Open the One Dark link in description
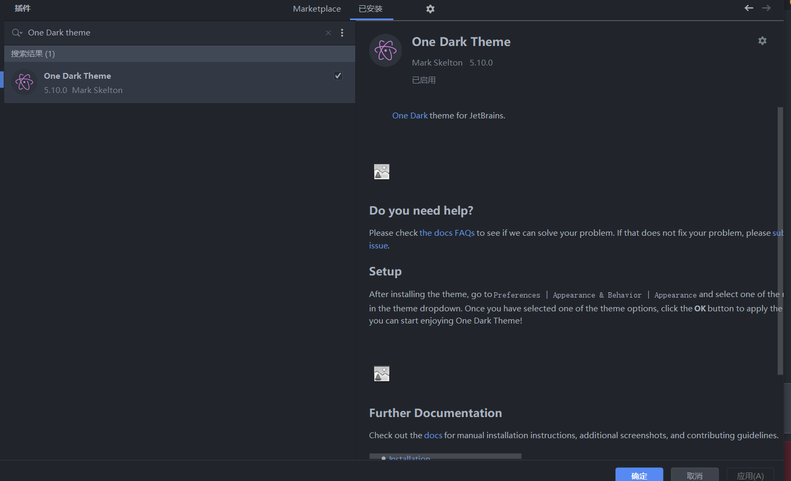 [x=410, y=115]
